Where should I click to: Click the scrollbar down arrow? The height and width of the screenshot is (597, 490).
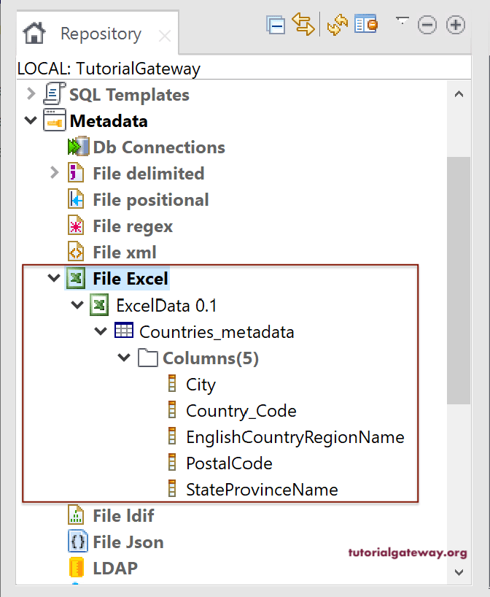coord(459,572)
